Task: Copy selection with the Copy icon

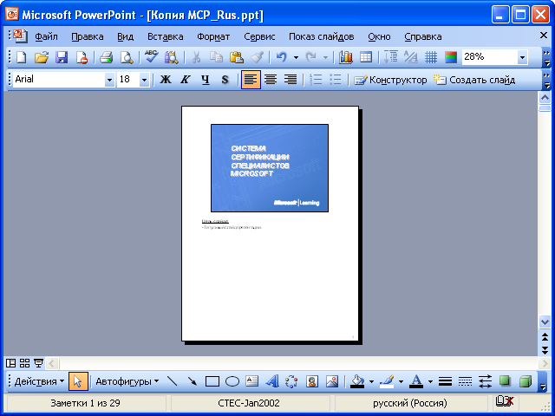Action: (x=216, y=57)
